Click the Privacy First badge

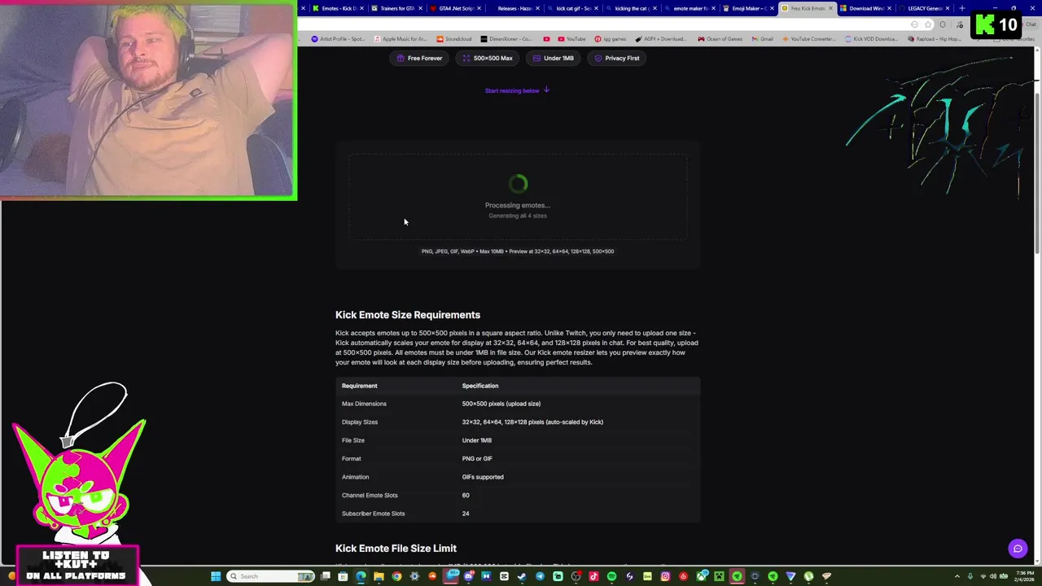[616, 58]
